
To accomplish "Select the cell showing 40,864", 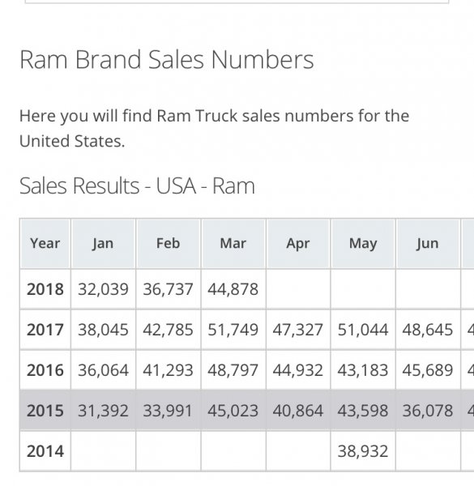I will (x=298, y=411).
